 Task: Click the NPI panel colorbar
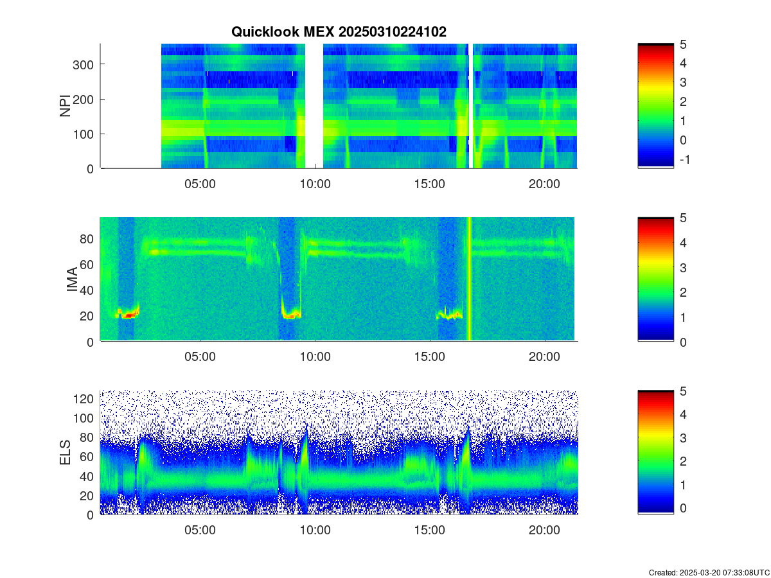point(655,106)
